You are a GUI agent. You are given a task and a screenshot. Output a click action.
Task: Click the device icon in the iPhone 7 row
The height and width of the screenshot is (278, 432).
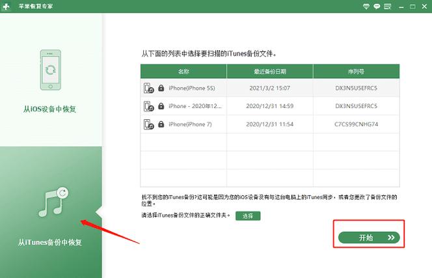point(149,124)
